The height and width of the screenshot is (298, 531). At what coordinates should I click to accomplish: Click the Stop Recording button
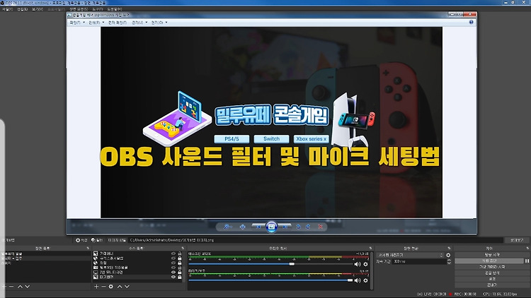point(489,261)
